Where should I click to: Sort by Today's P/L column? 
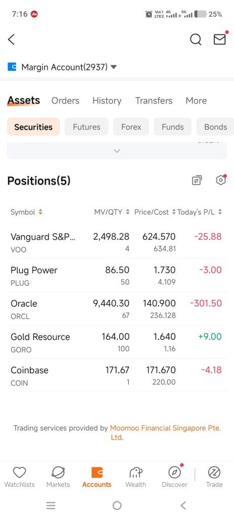[x=200, y=212]
